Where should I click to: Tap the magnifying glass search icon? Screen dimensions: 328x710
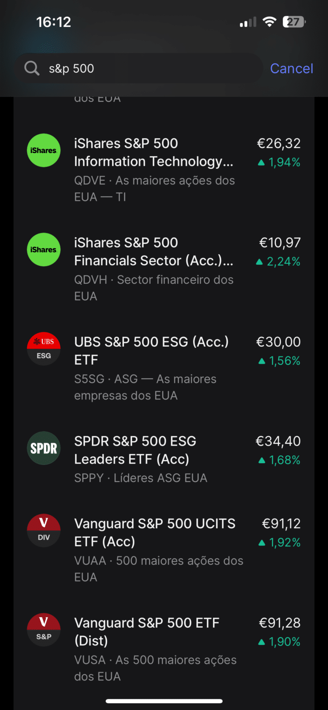click(x=31, y=68)
